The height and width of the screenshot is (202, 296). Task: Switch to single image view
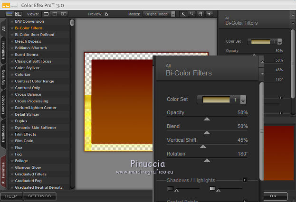(46, 14)
